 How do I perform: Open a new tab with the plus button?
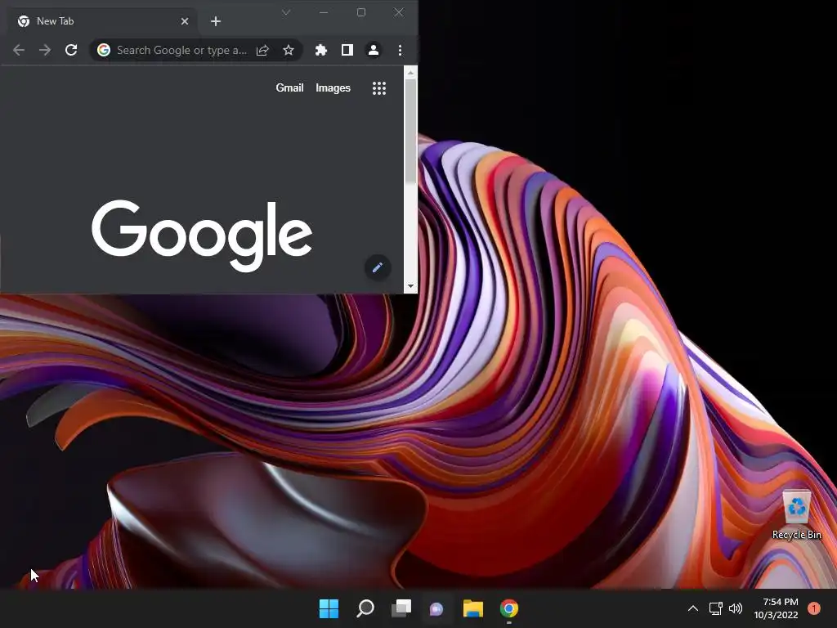pyautogui.click(x=216, y=21)
